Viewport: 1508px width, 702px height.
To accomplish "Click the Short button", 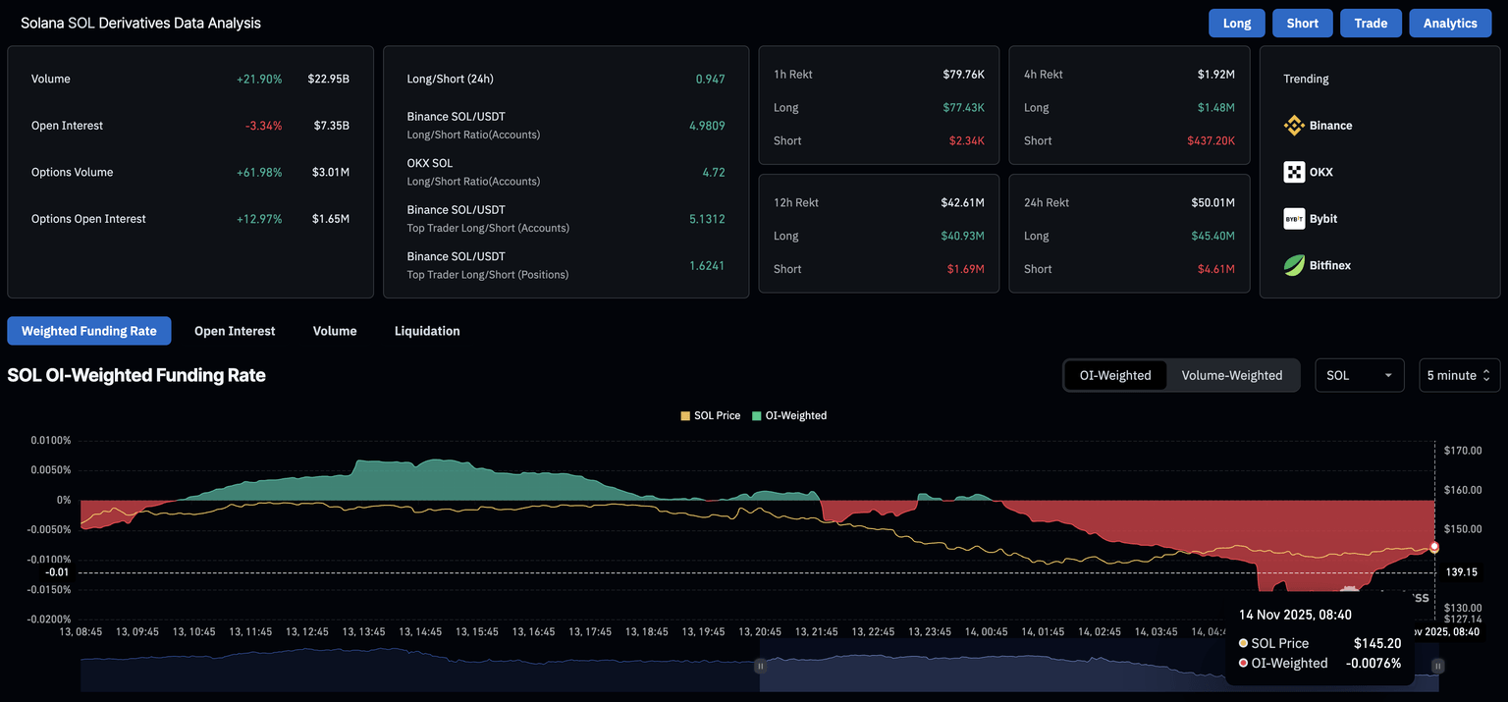I will coord(1302,23).
